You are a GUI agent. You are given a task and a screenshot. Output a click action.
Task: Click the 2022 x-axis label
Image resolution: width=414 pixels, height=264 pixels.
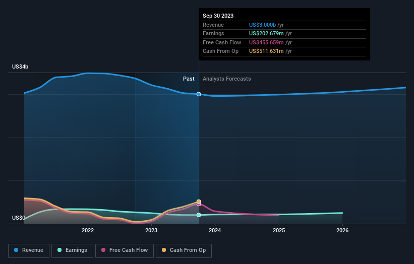point(88,230)
